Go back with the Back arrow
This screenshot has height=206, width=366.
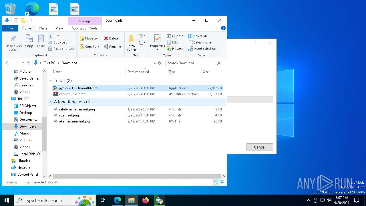(x=8, y=63)
